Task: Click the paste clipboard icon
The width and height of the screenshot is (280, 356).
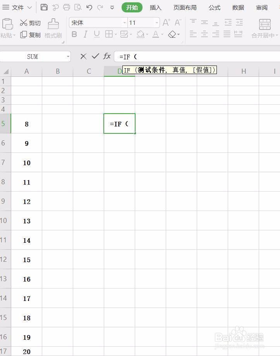Action: pos(7,24)
